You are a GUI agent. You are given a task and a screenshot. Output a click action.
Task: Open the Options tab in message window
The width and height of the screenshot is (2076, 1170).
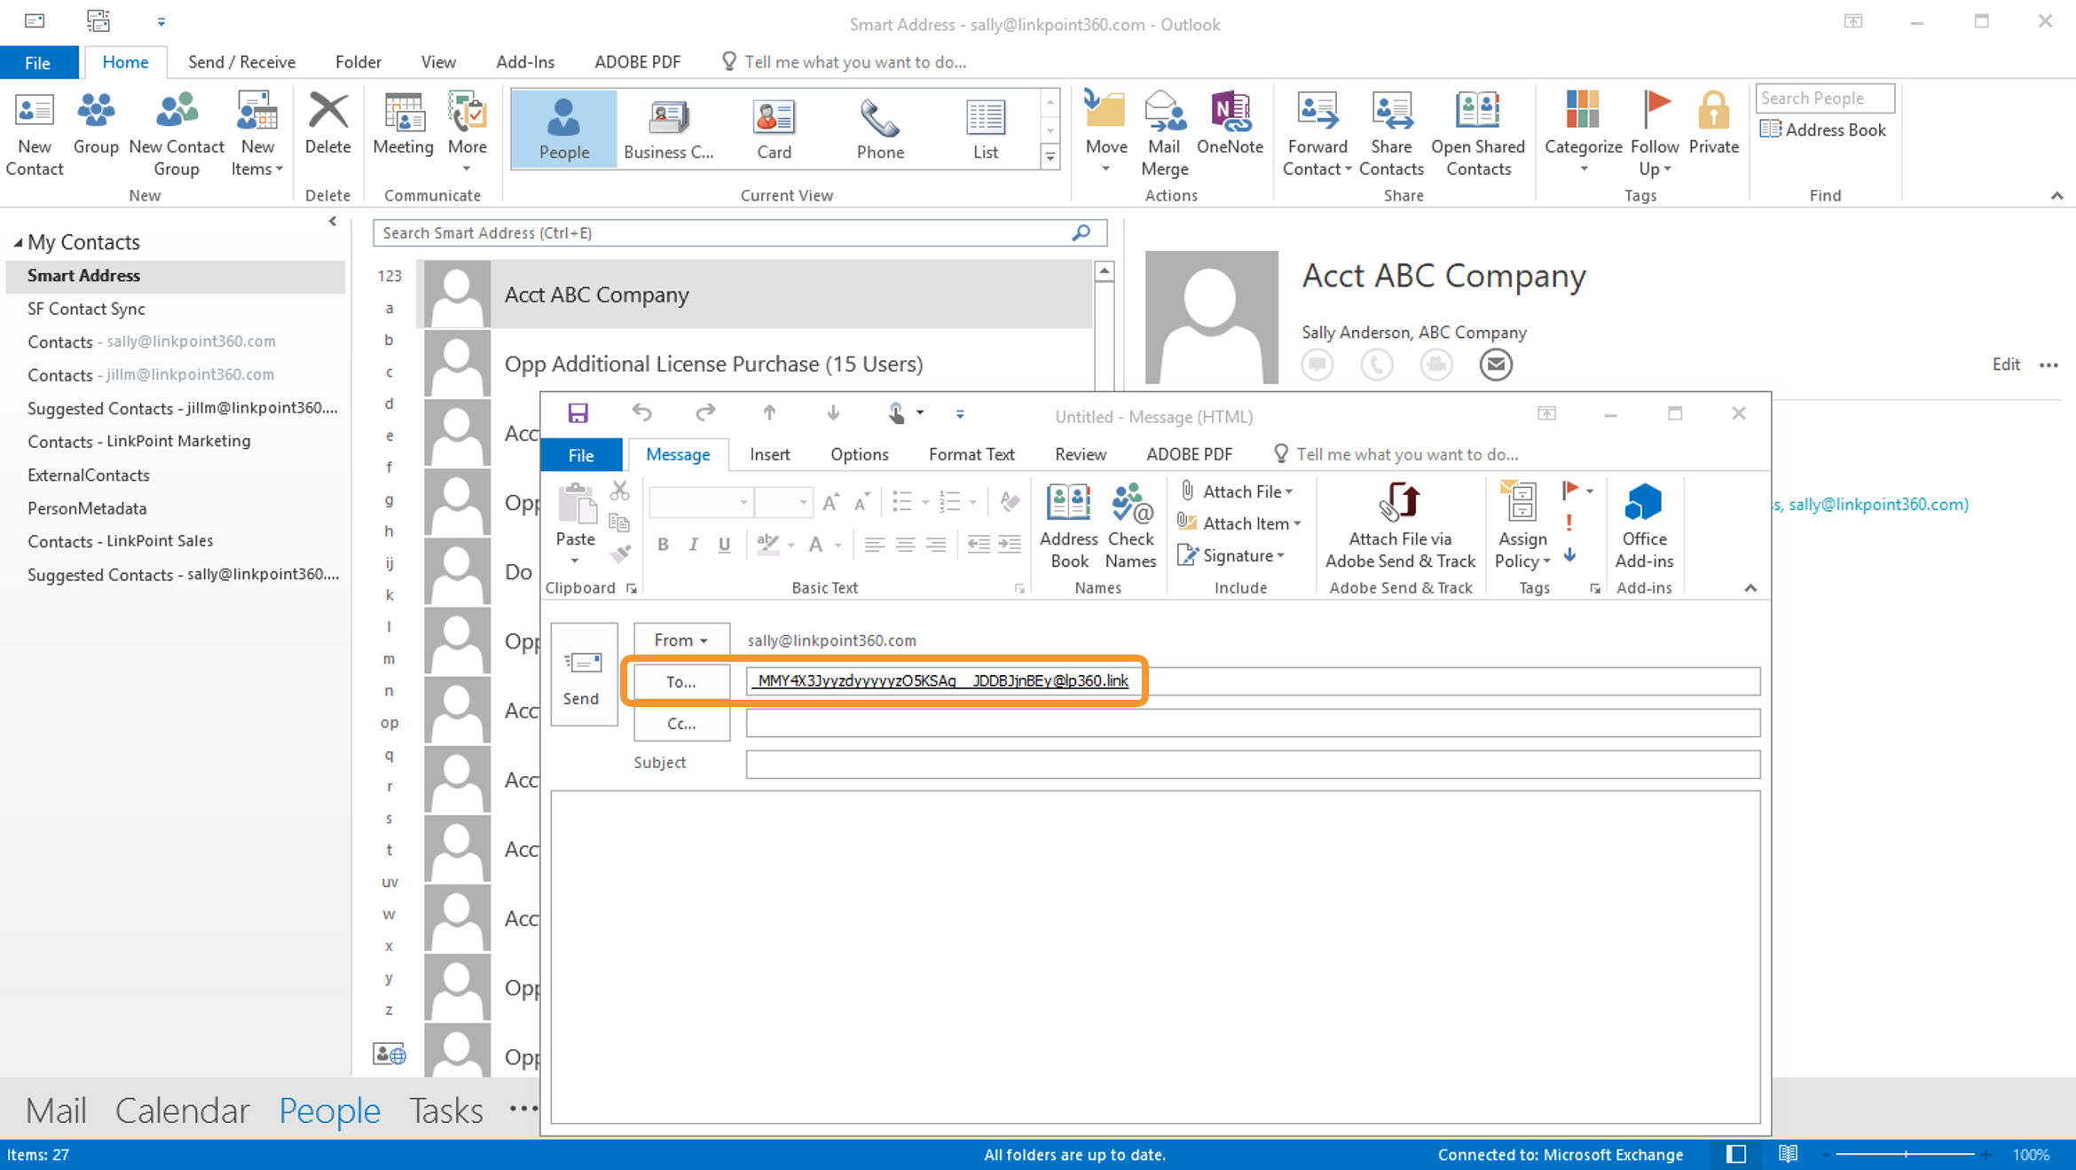(859, 454)
